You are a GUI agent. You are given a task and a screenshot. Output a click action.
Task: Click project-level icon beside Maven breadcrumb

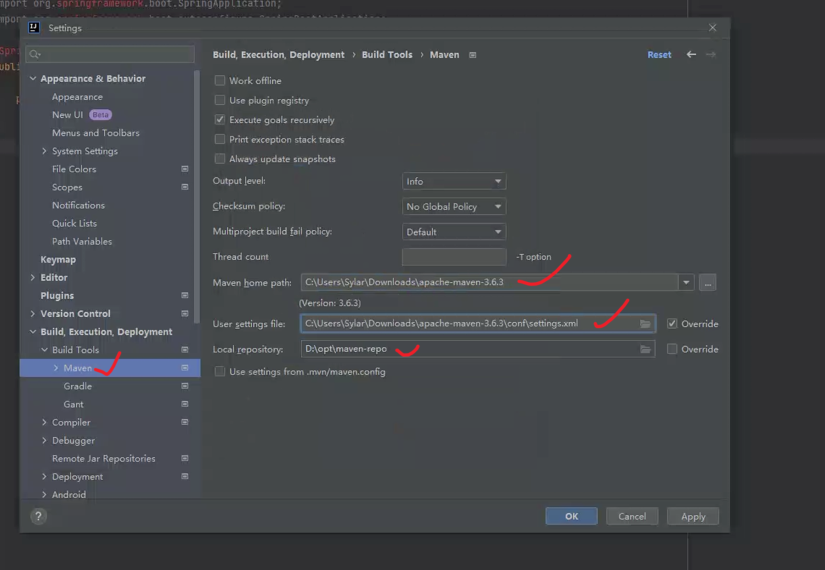click(473, 55)
